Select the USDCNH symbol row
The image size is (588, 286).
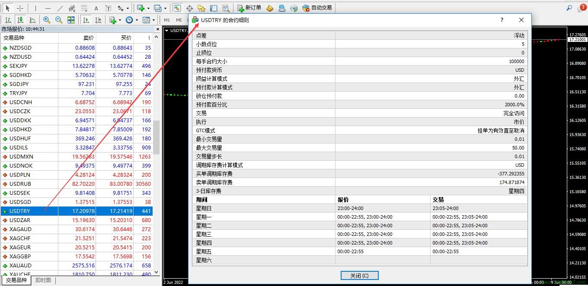click(x=77, y=102)
